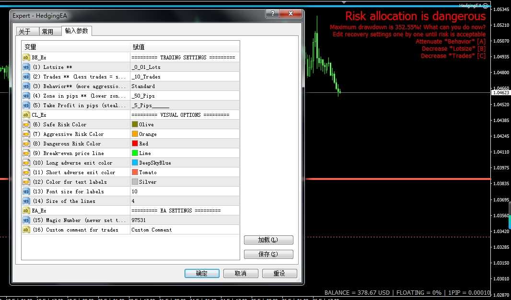
Task: Open the Trades value _10_Trades list
Action: click(185, 77)
